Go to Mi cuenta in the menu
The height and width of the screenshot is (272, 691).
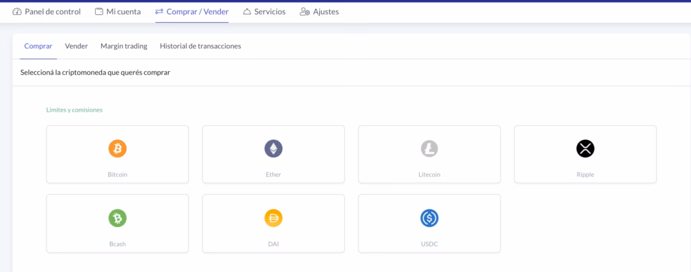[x=117, y=12]
